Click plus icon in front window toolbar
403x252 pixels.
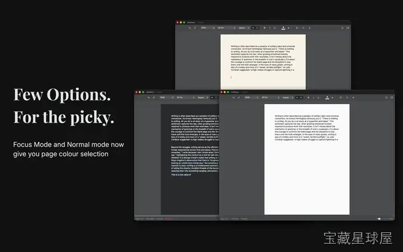pyautogui.click(x=353, y=97)
